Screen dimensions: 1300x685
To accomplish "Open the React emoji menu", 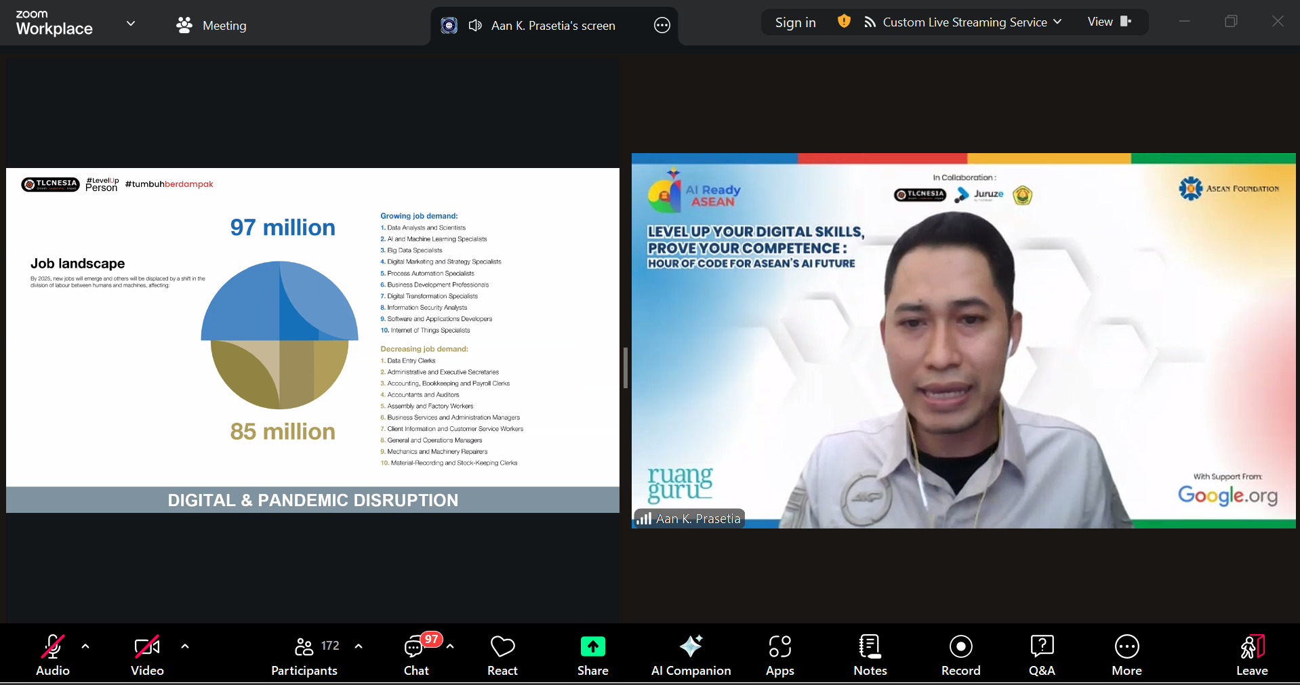I will [x=502, y=655].
